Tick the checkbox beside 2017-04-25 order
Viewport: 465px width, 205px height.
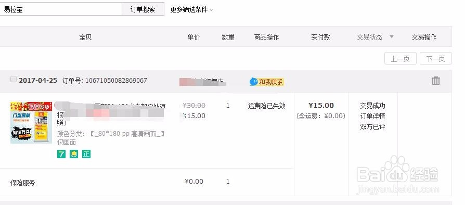point(14,79)
